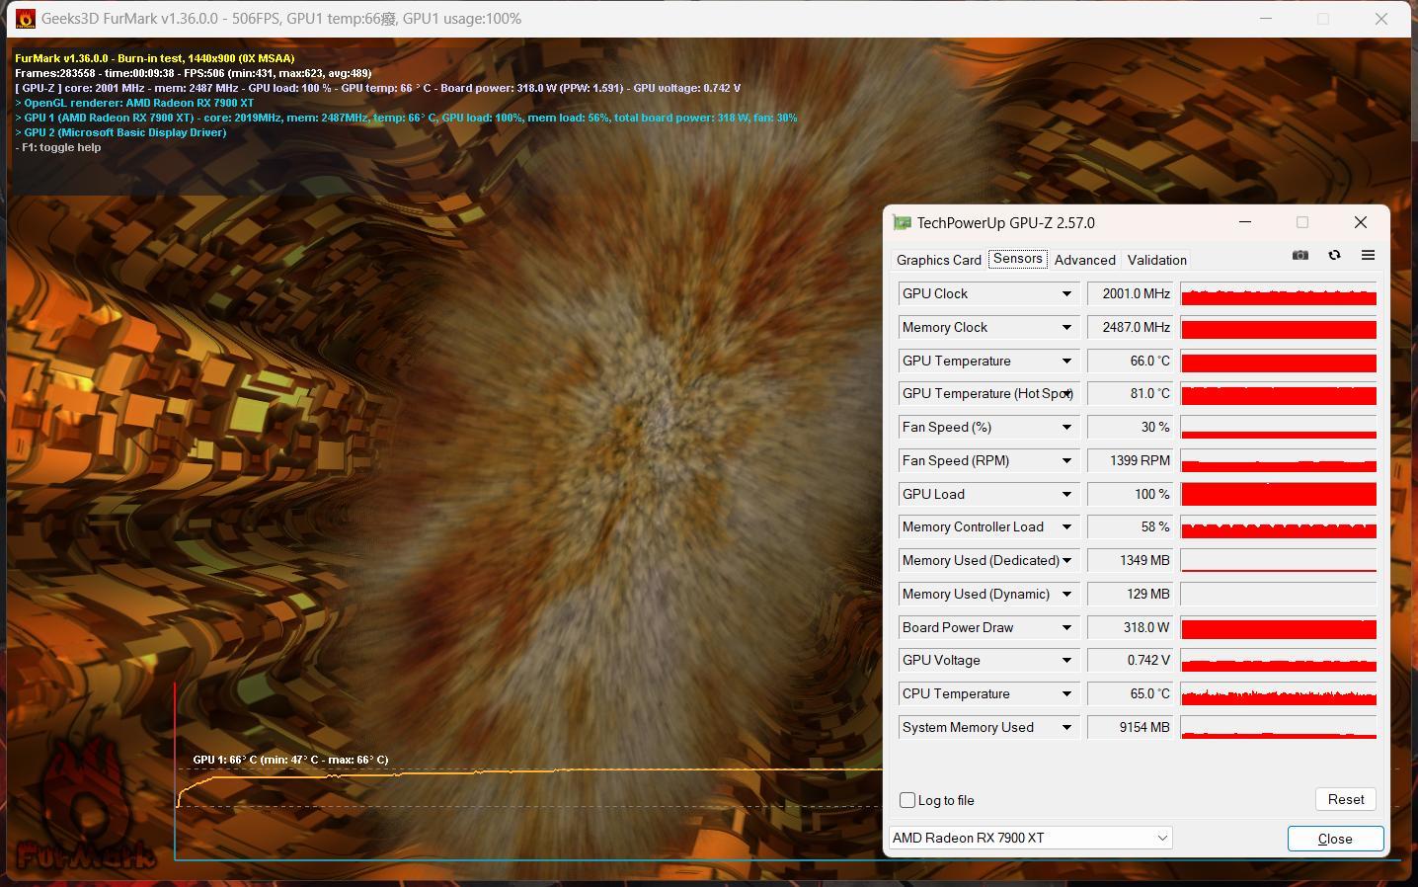Open the GPU-Z hamburger menu icon

click(x=1368, y=255)
